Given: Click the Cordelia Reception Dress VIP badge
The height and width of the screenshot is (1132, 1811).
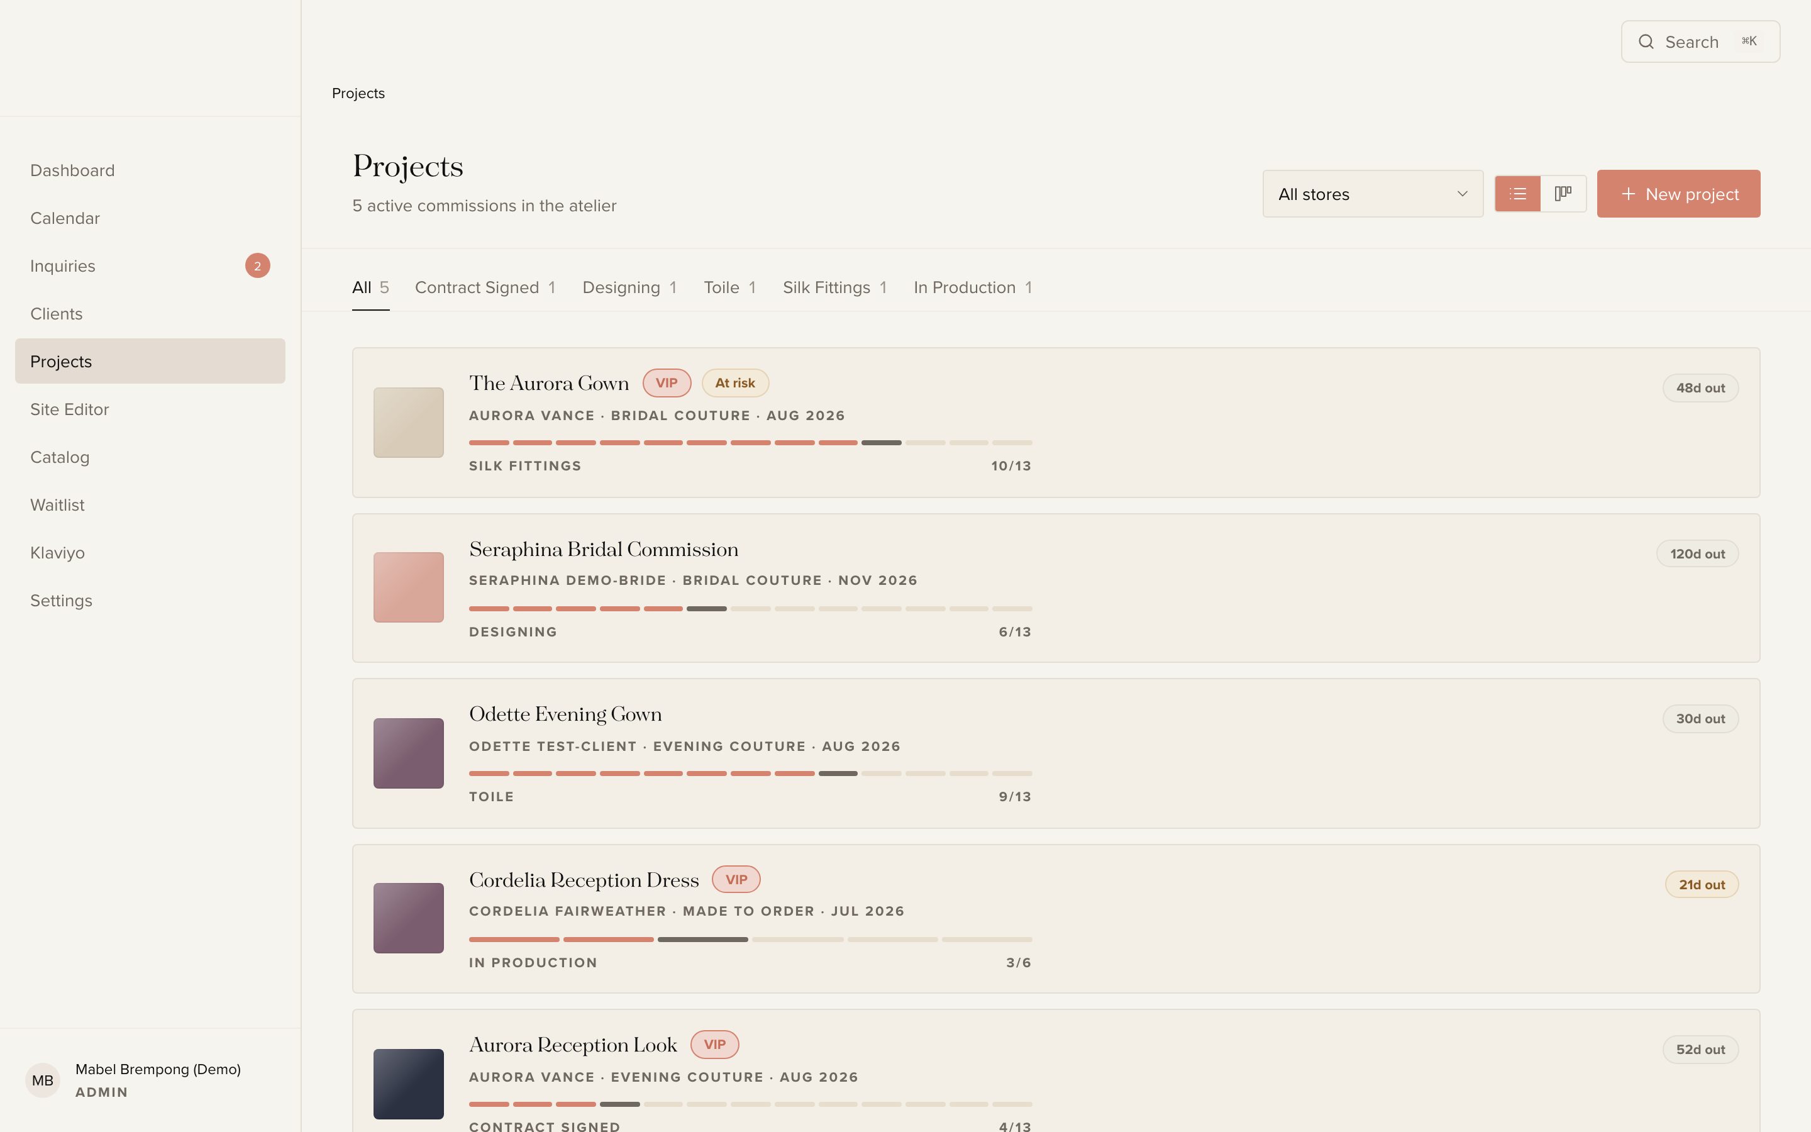Looking at the screenshot, I should (x=736, y=880).
